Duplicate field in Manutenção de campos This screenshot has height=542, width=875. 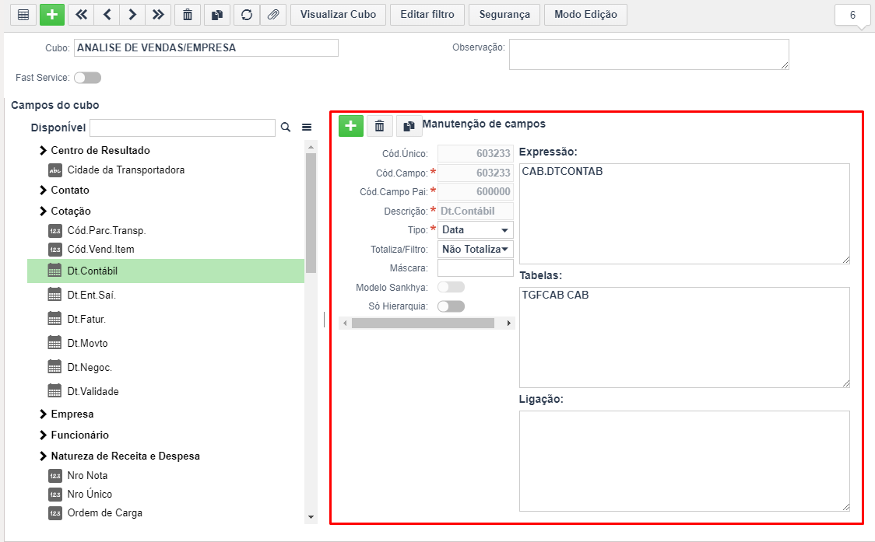pyautogui.click(x=409, y=126)
